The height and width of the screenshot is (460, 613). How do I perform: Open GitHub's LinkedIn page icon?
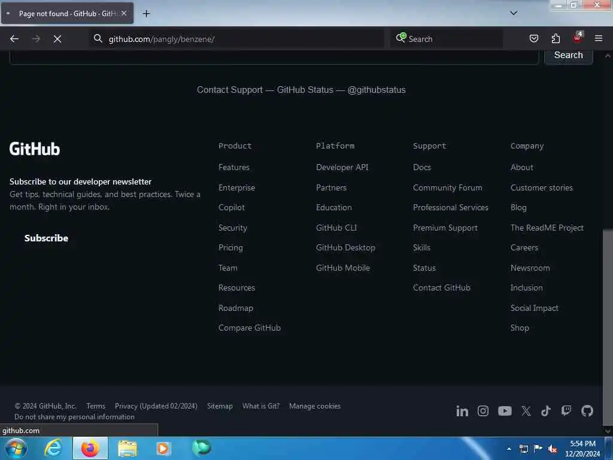tap(462, 411)
